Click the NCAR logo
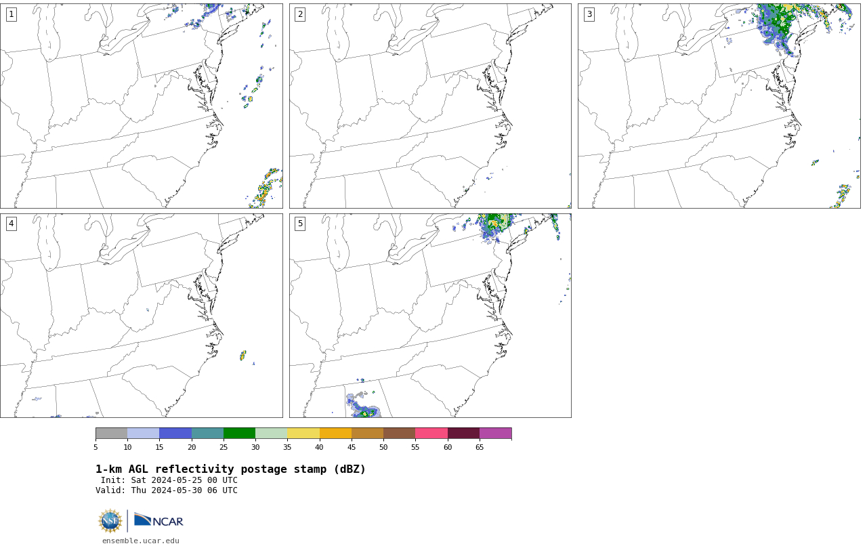This screenshot has width=867, height=548. click(x=158, y=520)
